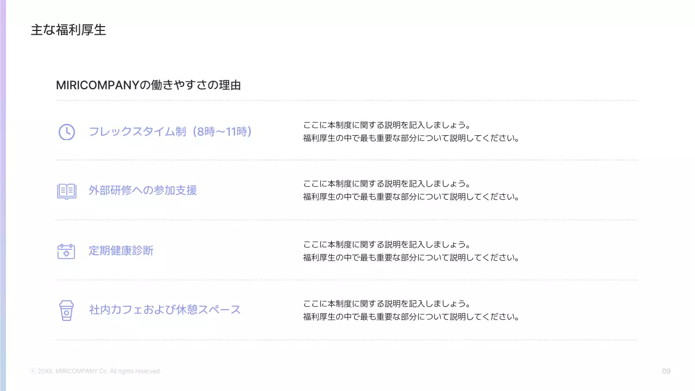Viewport: 695px width, 391px height.
Task: Select the フレックスタイム制（8時〜11時） heading
Action: coord(169,131)
